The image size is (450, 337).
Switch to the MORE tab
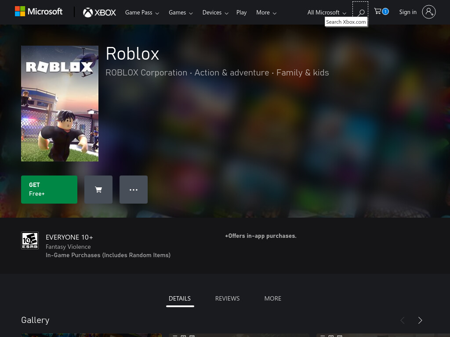272,298
